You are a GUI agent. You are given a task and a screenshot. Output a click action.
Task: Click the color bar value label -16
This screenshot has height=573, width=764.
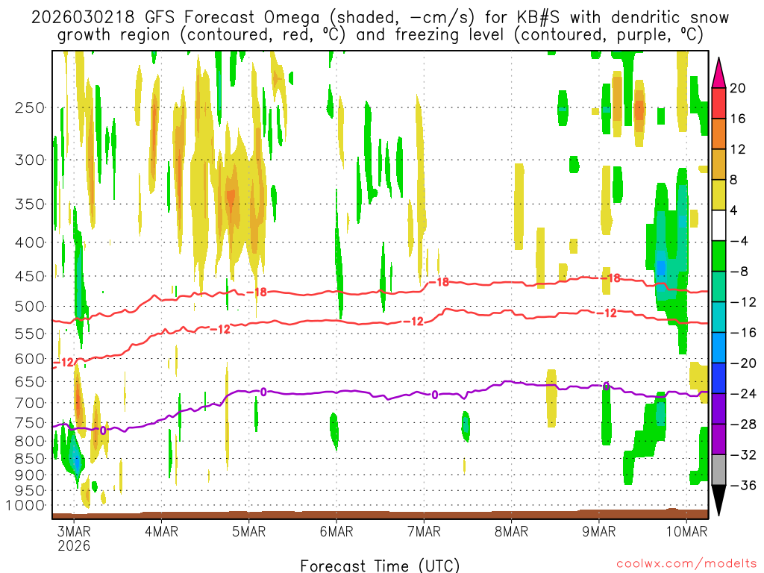[x=743, y=332]
